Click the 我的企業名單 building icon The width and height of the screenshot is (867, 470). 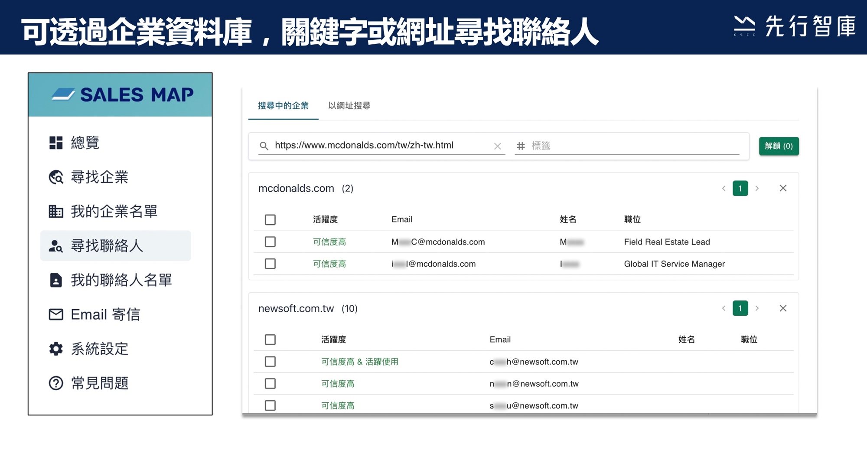pyautogui.click(x=56, y=212)
